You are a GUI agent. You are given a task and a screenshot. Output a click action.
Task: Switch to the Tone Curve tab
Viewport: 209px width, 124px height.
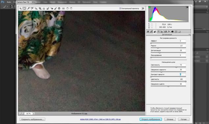pos(151,31)
